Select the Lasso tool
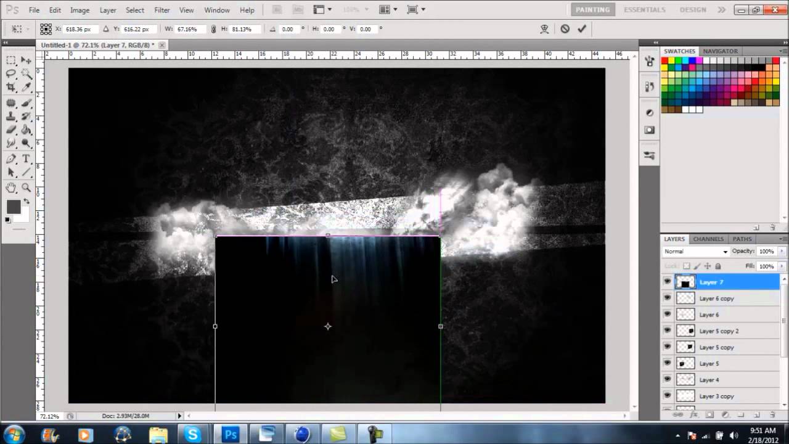This screenshot has width=789, height=444. click(x=11, y=73)
